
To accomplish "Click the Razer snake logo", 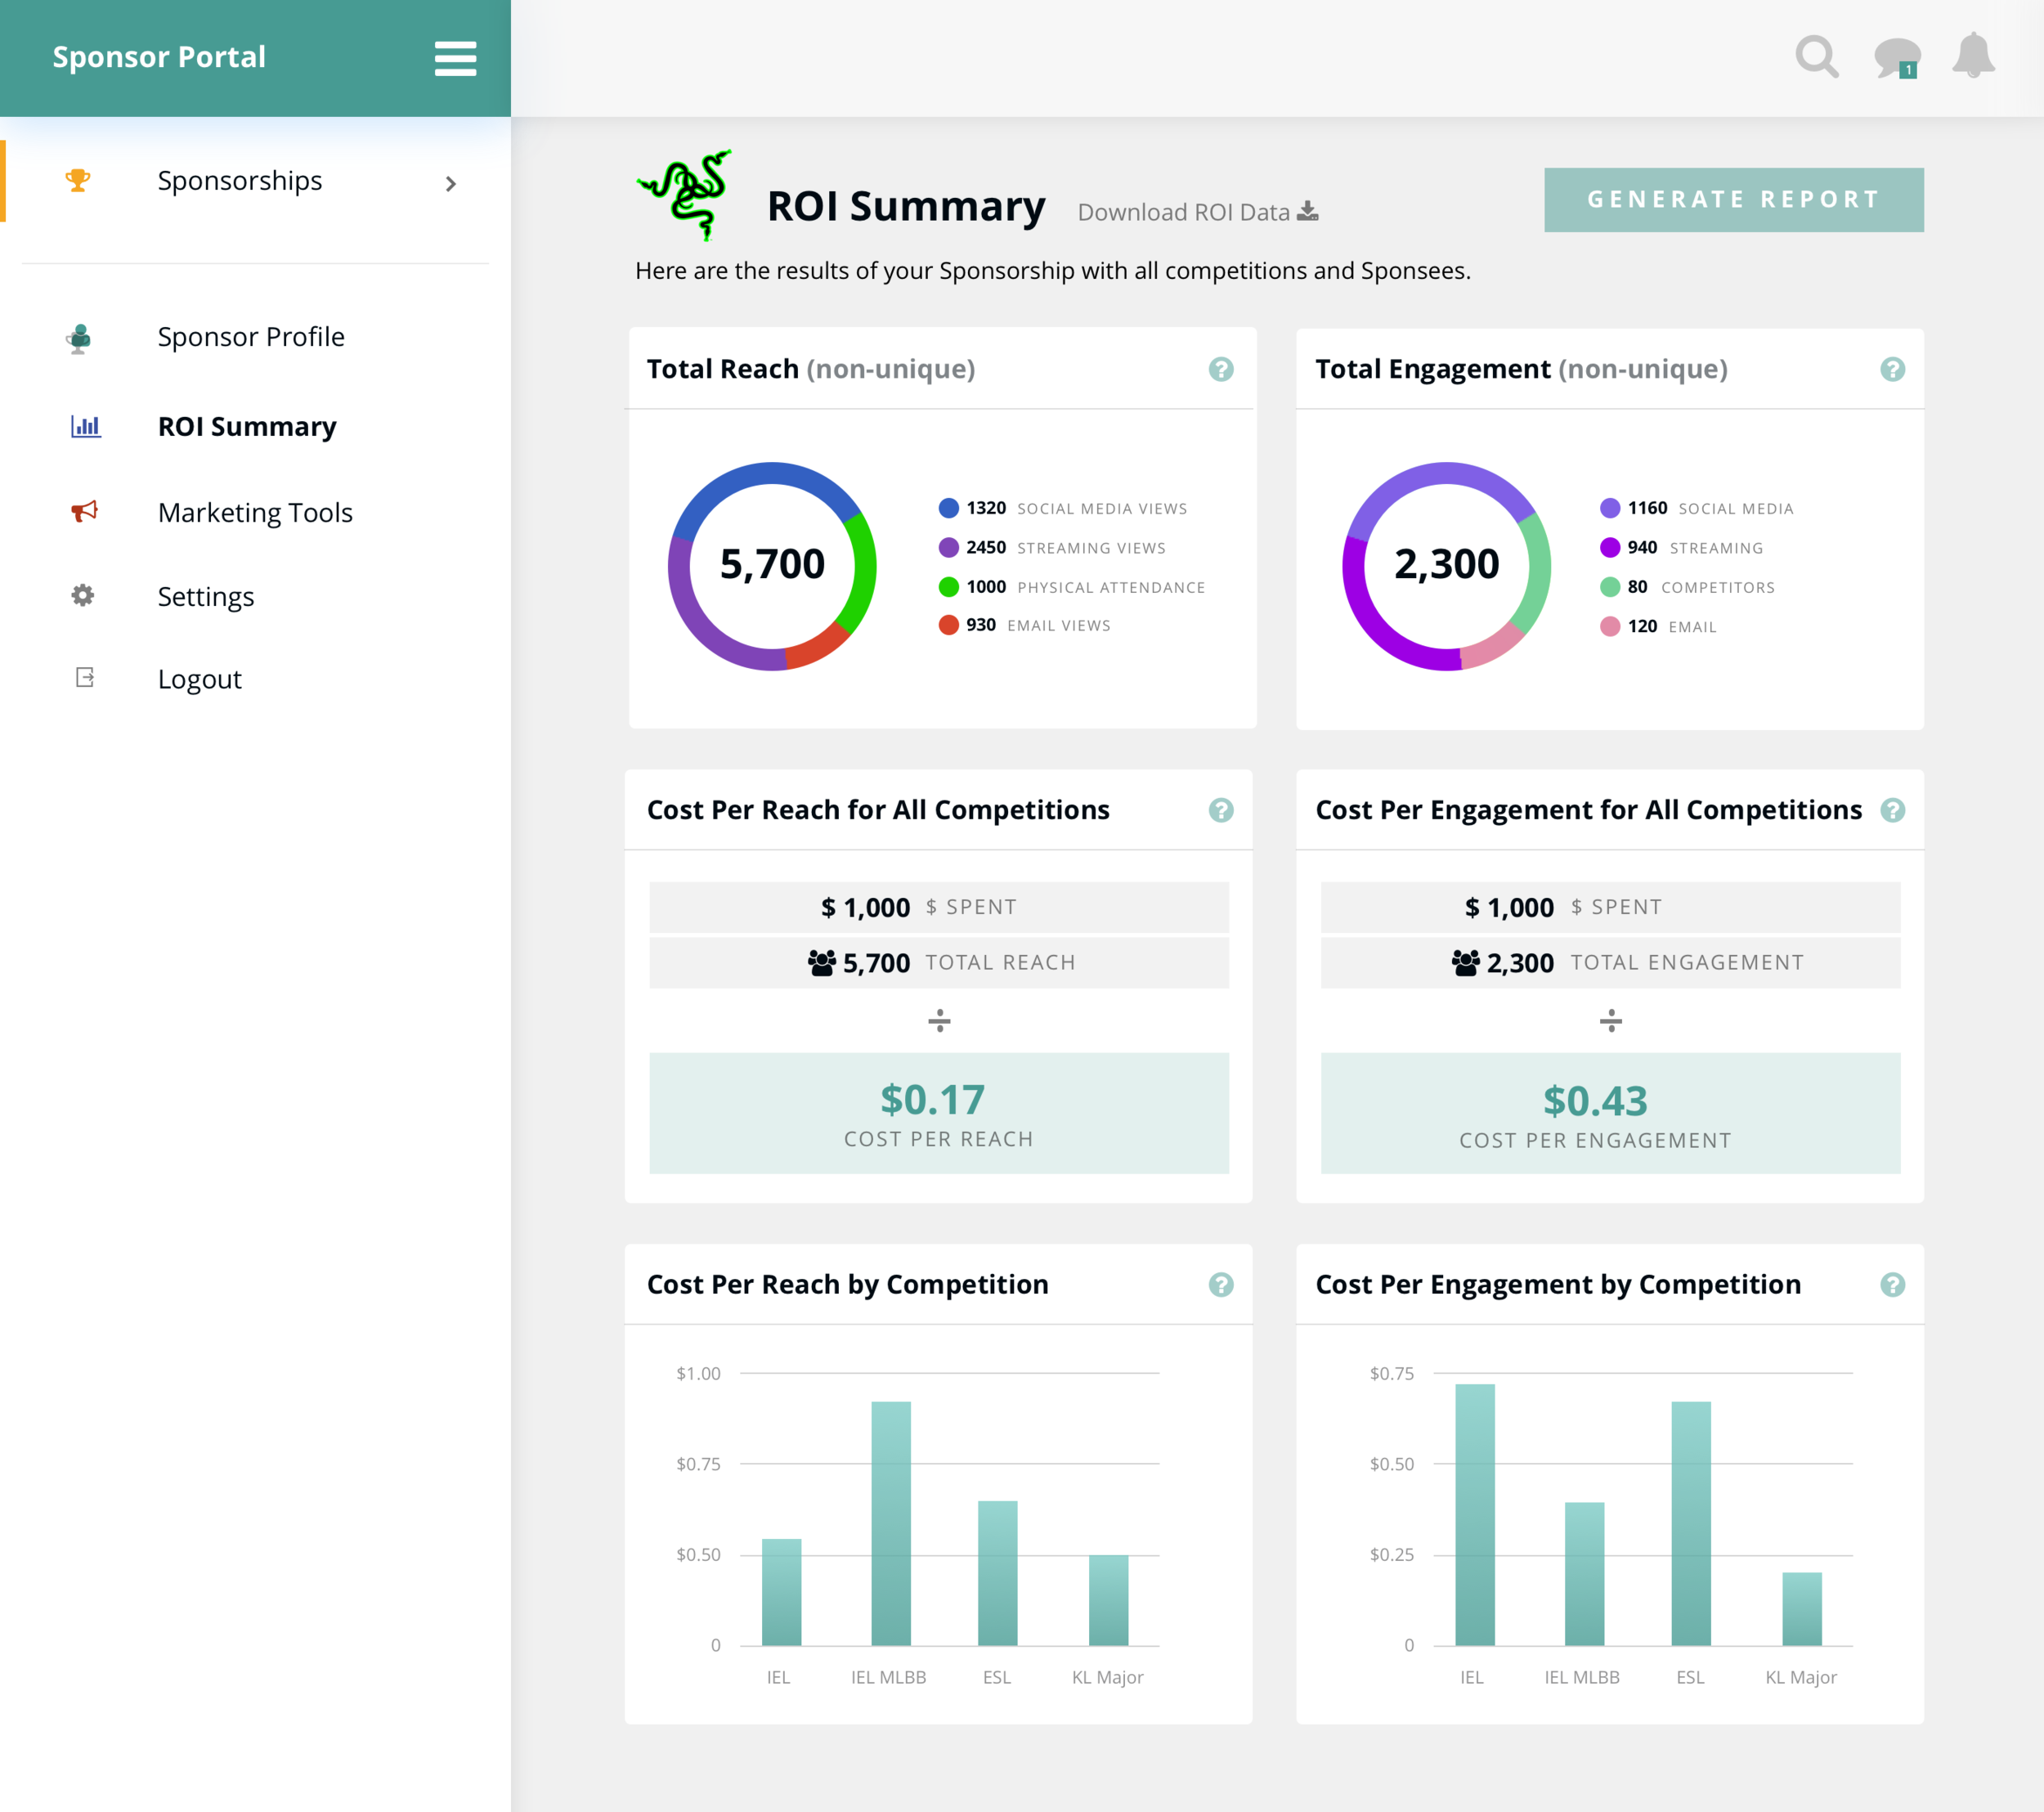I will coord(687,194).
